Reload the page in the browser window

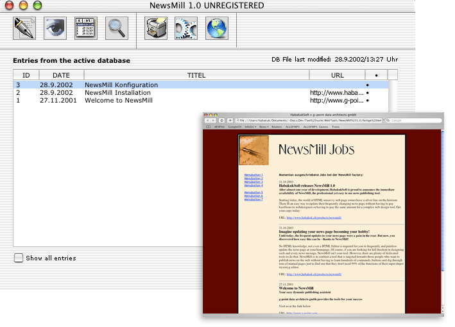tap(221, 121)
